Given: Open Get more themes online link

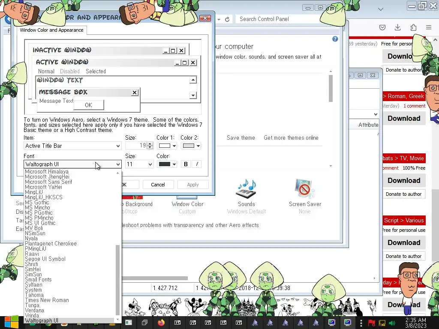Looking at the screenshot, I should [291, 138].
